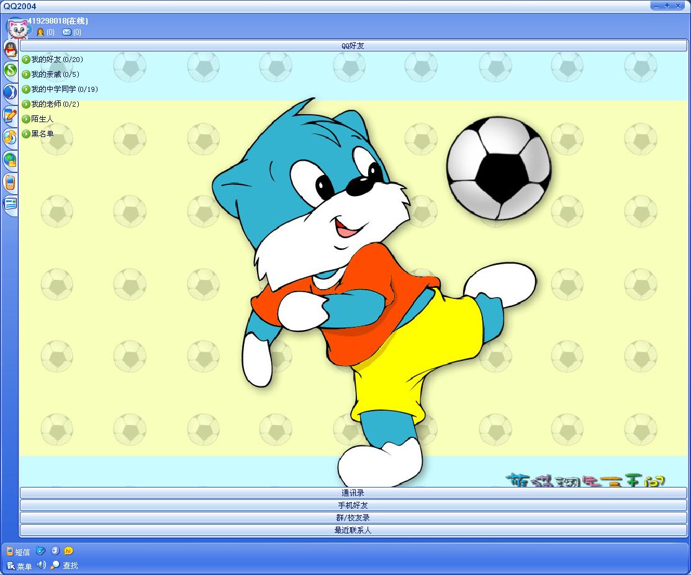
Task: Open the music note sidebar panel
Action: (x=11, y=137)
